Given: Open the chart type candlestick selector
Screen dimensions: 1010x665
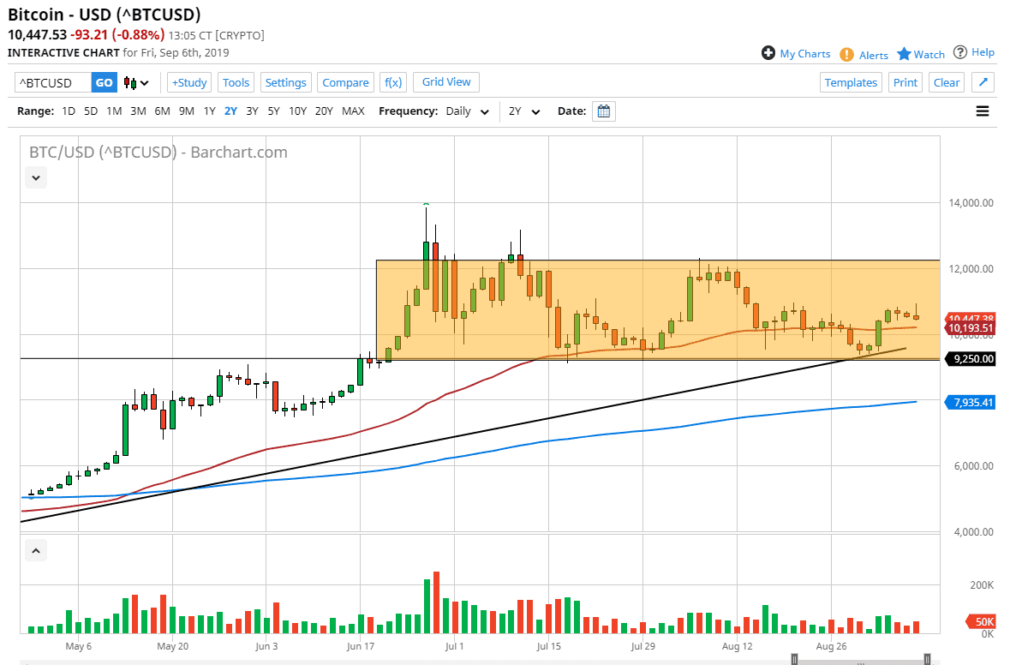Looking at the screenshot, I should point(136,82).
